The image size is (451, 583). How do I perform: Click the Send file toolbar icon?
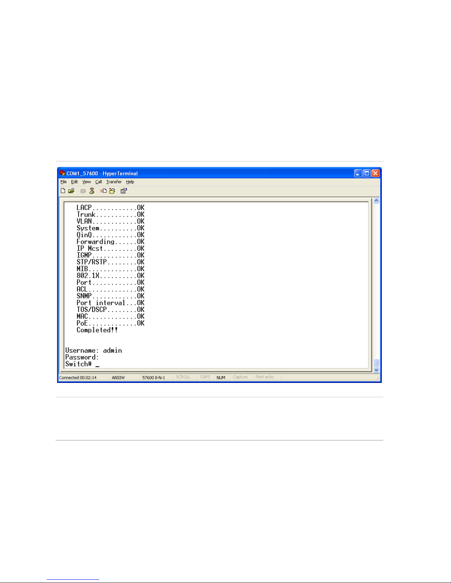coord(103,191)
